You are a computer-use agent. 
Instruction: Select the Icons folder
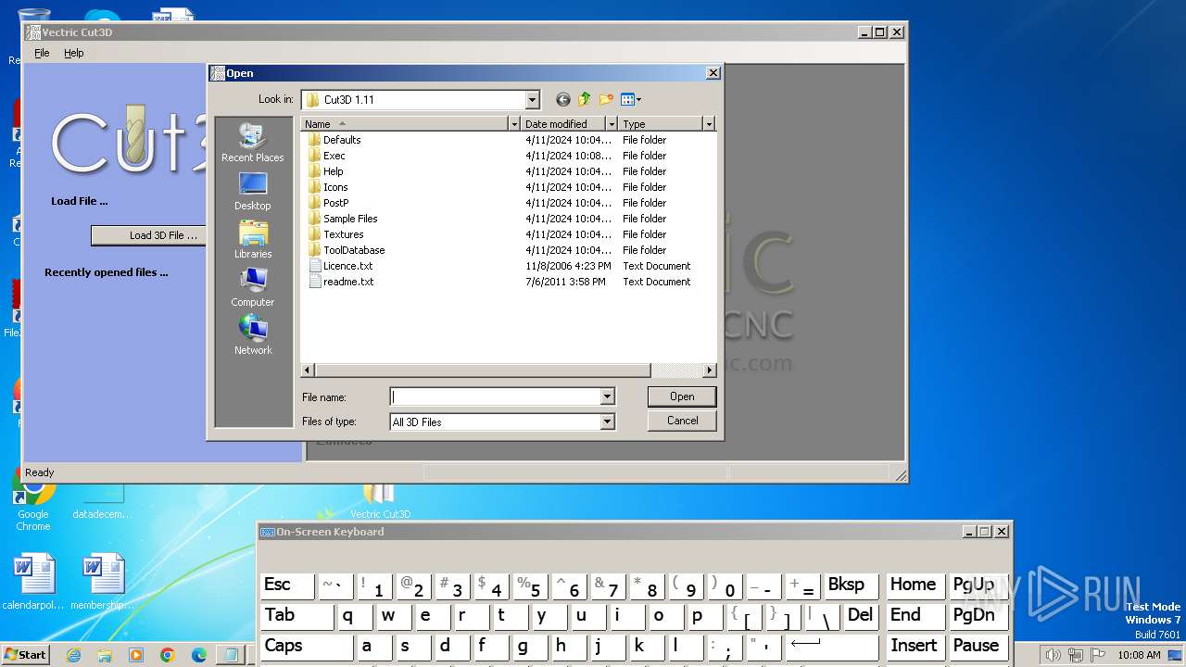point(335,187)
